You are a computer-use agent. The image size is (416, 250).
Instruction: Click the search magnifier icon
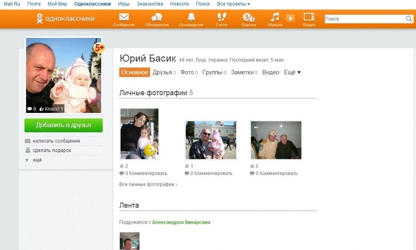[x=409, y=19]
